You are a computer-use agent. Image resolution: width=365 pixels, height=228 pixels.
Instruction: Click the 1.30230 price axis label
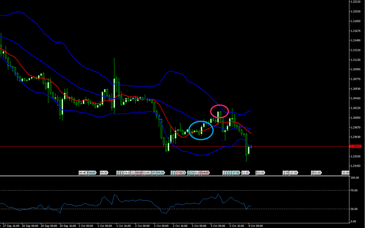pyautogui.click(x=355, y=108)
